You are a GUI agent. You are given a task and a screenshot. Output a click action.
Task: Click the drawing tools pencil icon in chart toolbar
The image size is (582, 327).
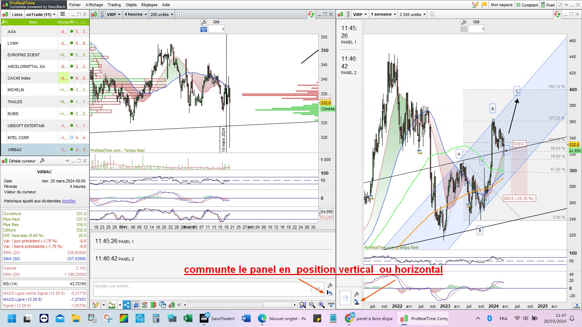[96, 305]
